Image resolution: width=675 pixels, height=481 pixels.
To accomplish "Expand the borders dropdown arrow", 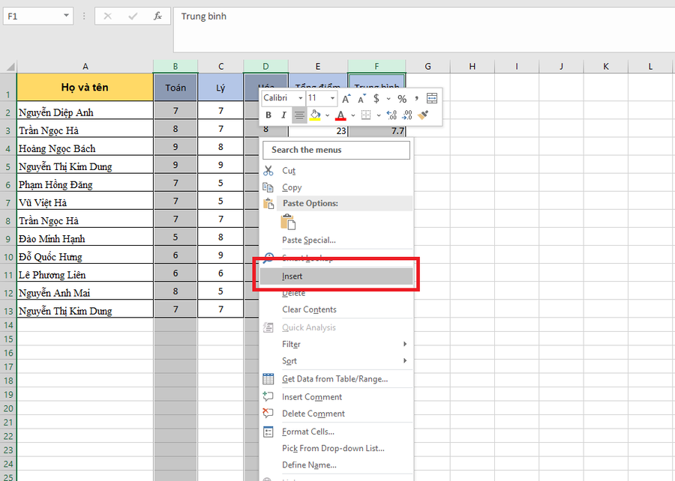I will pyautogui.click(x=379, y=115).
